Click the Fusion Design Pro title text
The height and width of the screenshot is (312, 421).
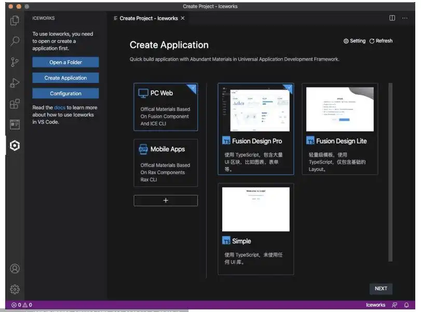click(x=257, y=141)
